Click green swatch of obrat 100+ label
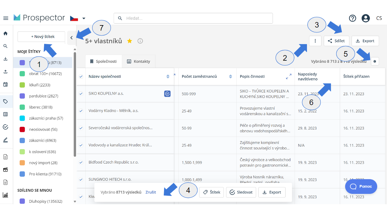Screen dimensions: 387x215 click(22, 74)
